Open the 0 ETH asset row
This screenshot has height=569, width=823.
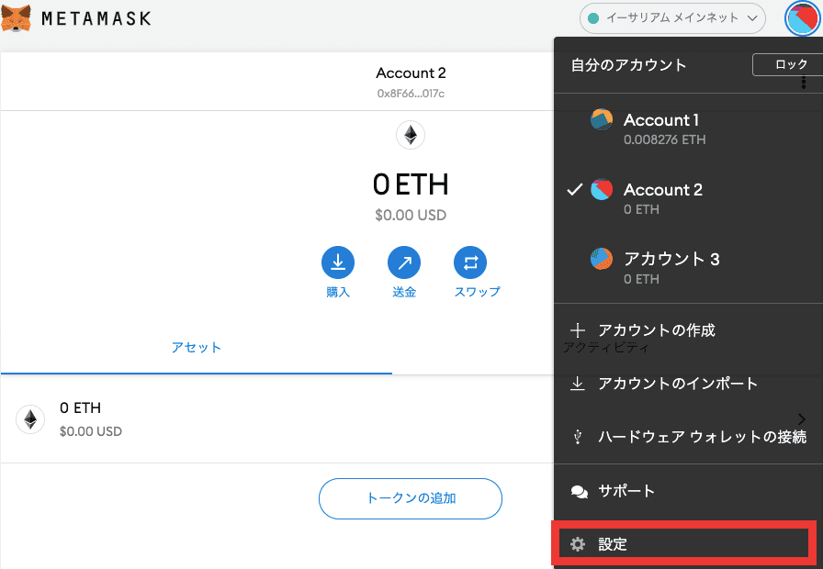411,419
